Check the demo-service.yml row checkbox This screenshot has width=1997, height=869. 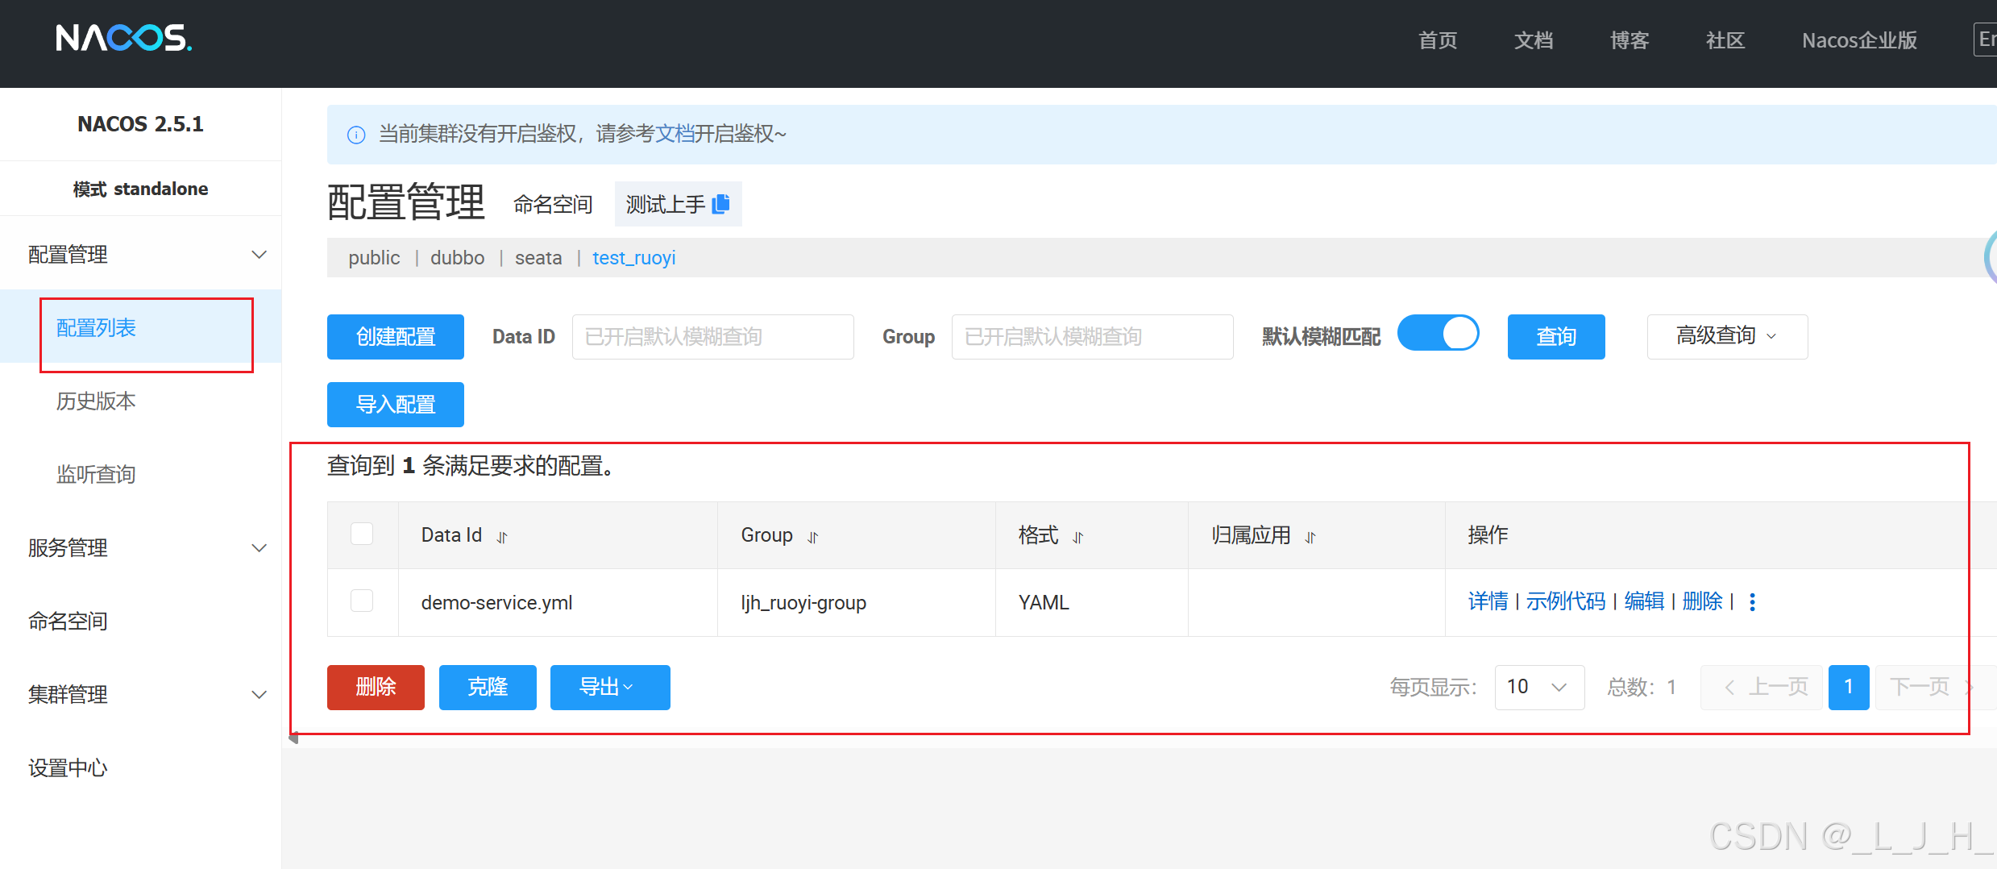362,601
